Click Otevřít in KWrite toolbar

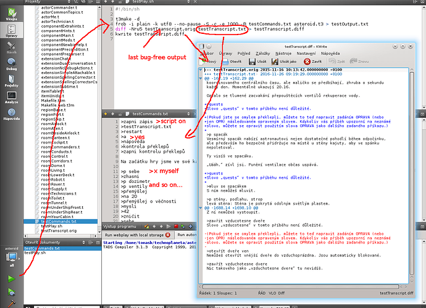[232, 62]
